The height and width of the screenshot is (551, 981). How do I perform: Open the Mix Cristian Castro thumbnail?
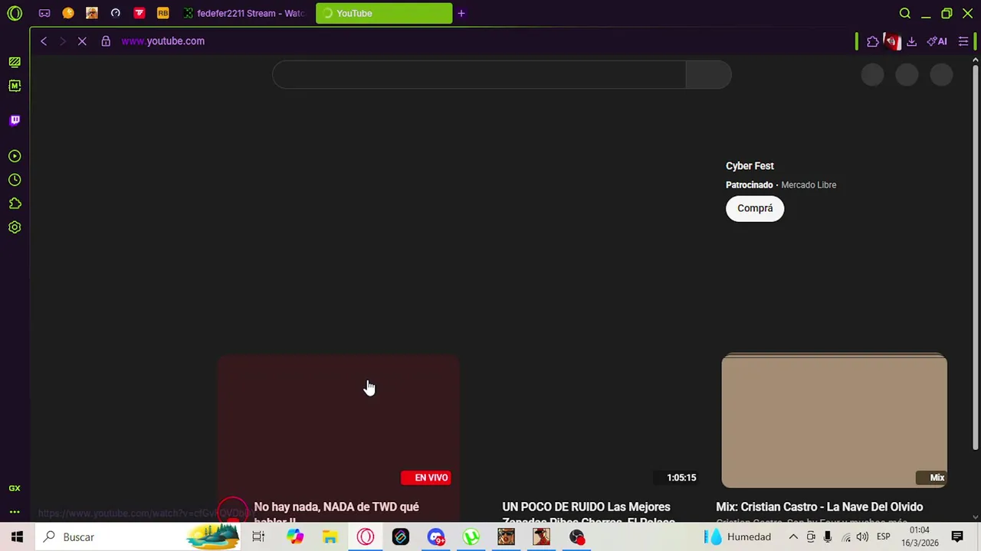coord(834,420)
